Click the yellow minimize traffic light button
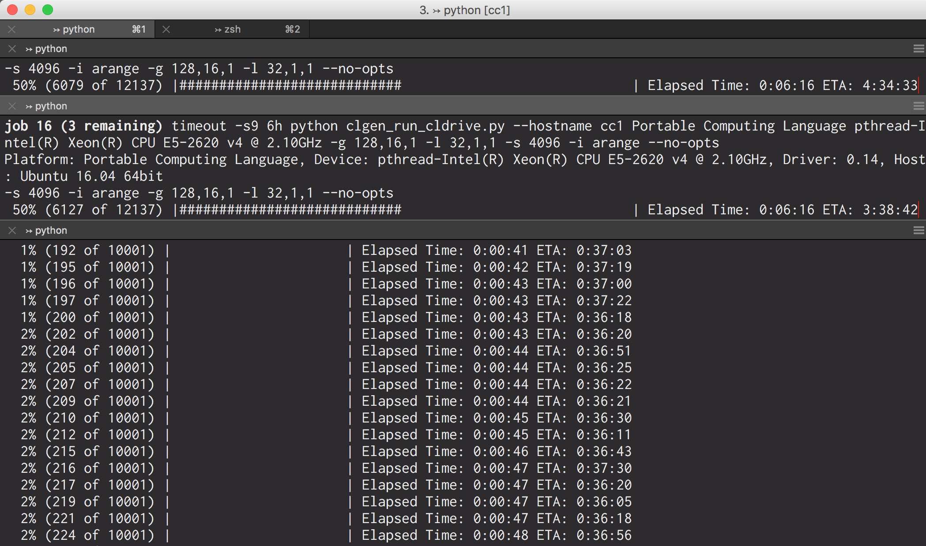The width and height of the screenshot is (926, 546). click(x=29, y=9)
